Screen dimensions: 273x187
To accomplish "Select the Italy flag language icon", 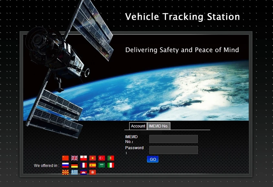I will [x=110, y=165].
